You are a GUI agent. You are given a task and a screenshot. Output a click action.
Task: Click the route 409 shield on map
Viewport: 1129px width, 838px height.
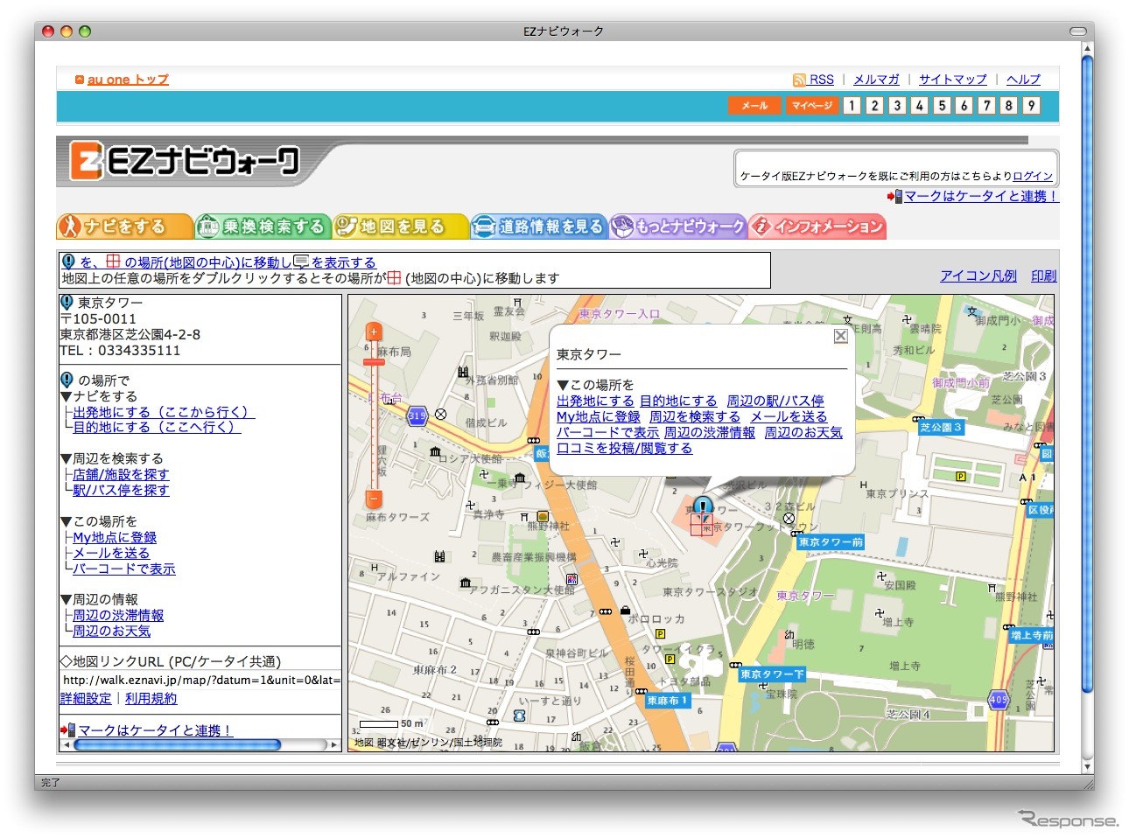pyautogui.click(x=999, y=700)
